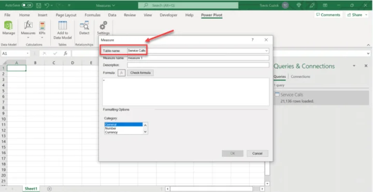Viewport: 373px width, 192px height.
Task: Click the Save icon in title bar
Action: pyautogui.click(x=38, y=5)
